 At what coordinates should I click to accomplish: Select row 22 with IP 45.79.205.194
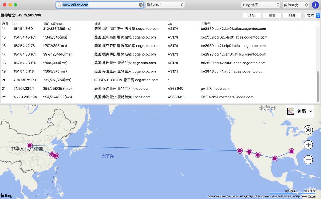(x=159, y=97)
